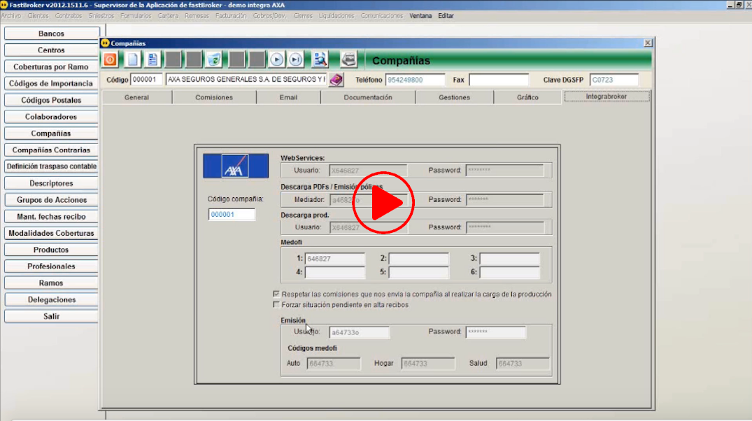Open the Editar menu
Screen dimensions: 752x421
[x=446, y=16]
